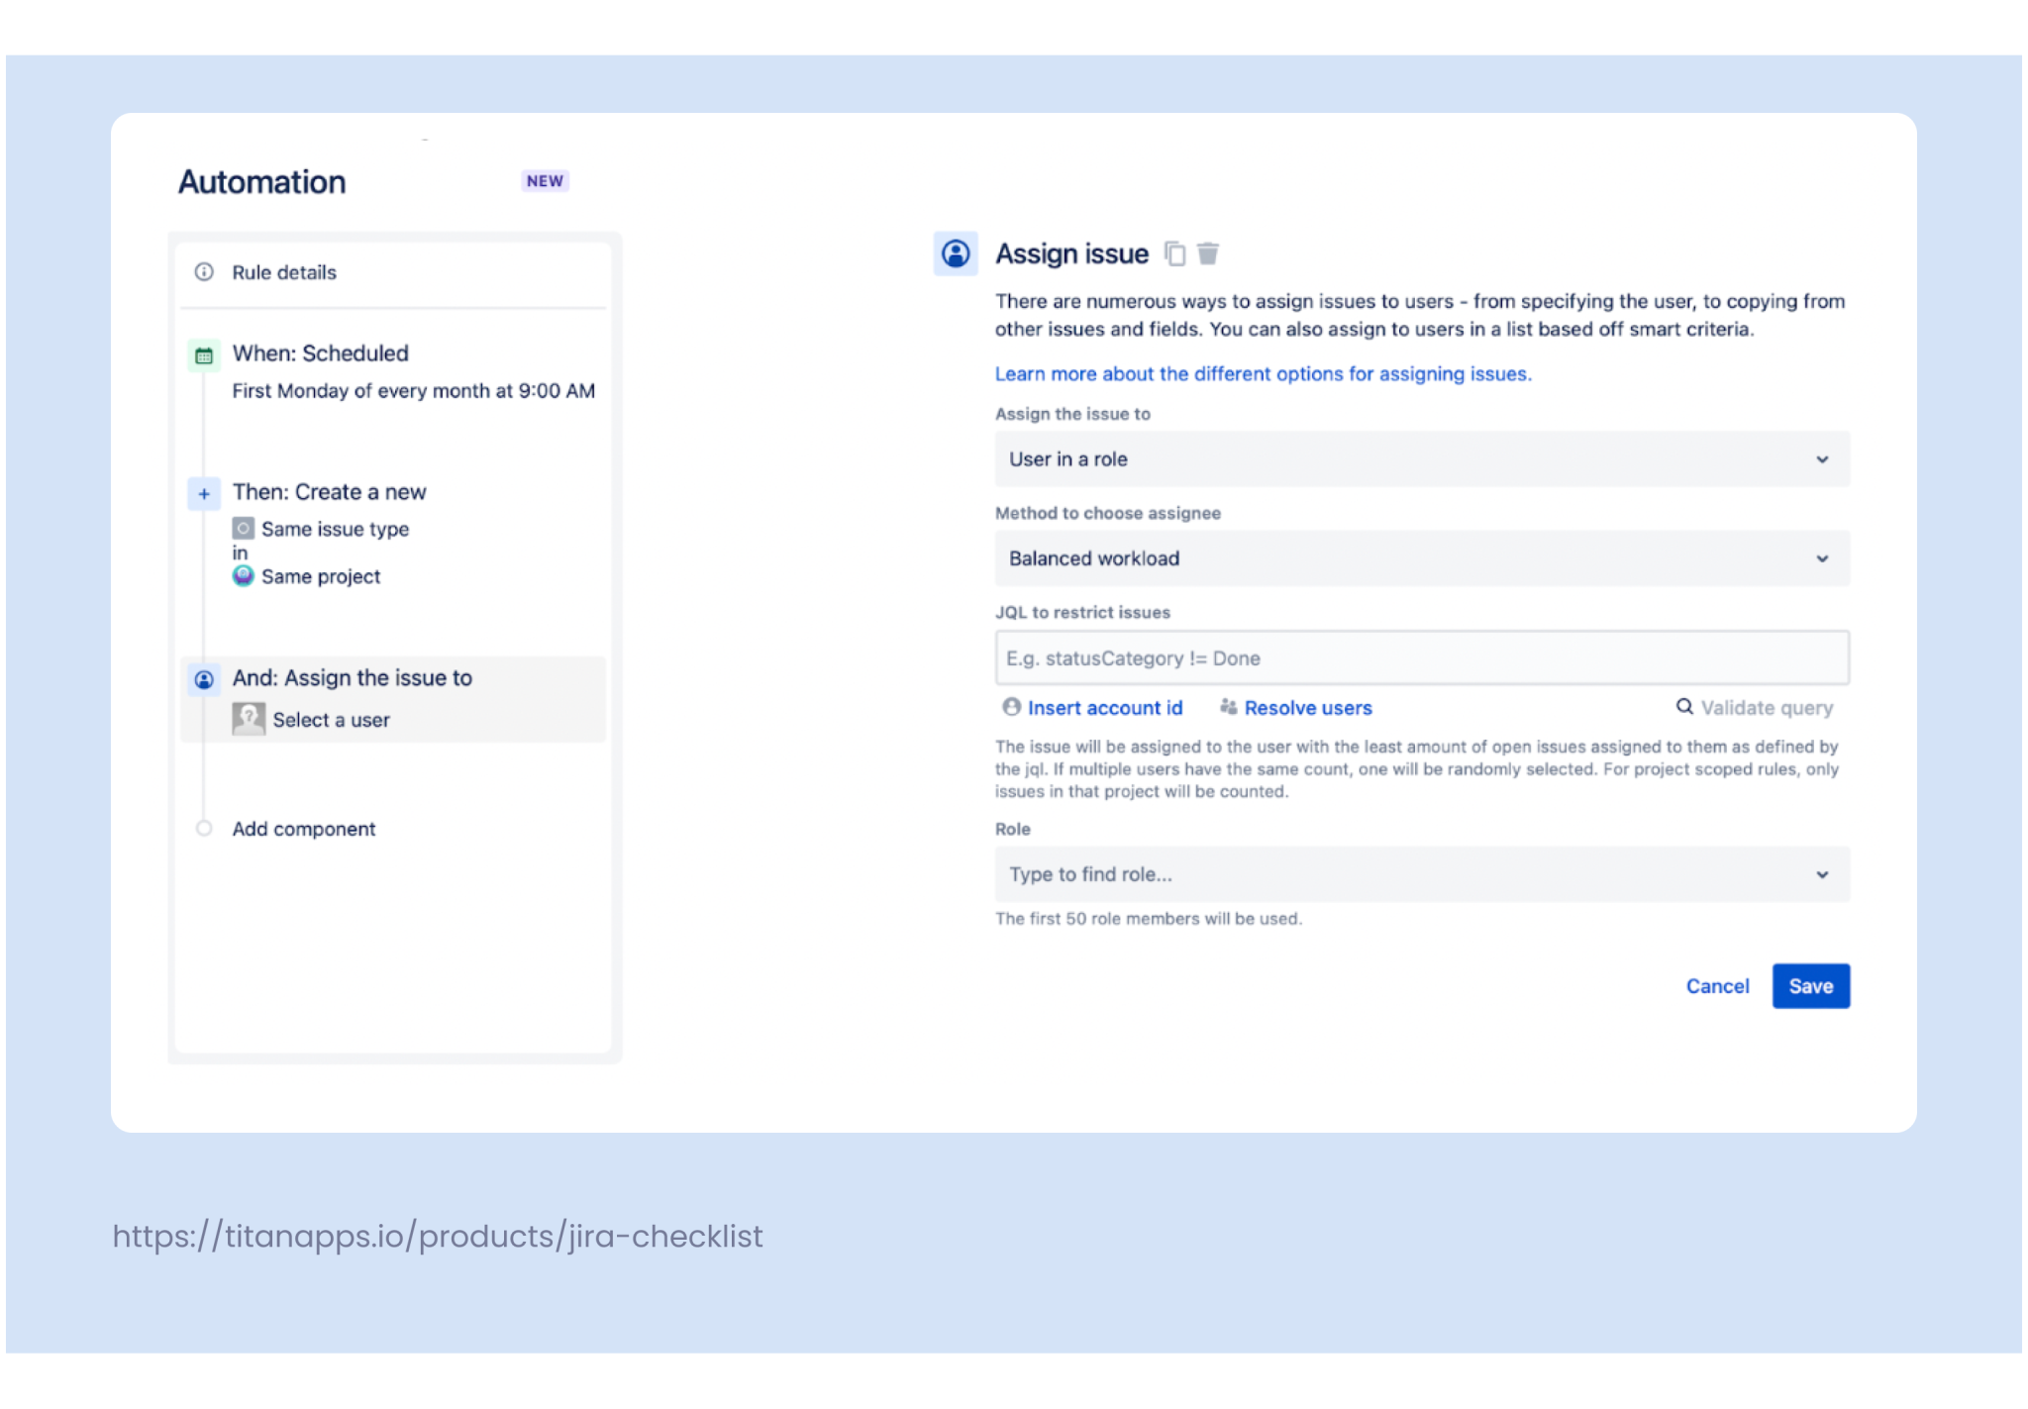
Task: Expand the Role selection dropdown
Action: (x=1421, y=874)
